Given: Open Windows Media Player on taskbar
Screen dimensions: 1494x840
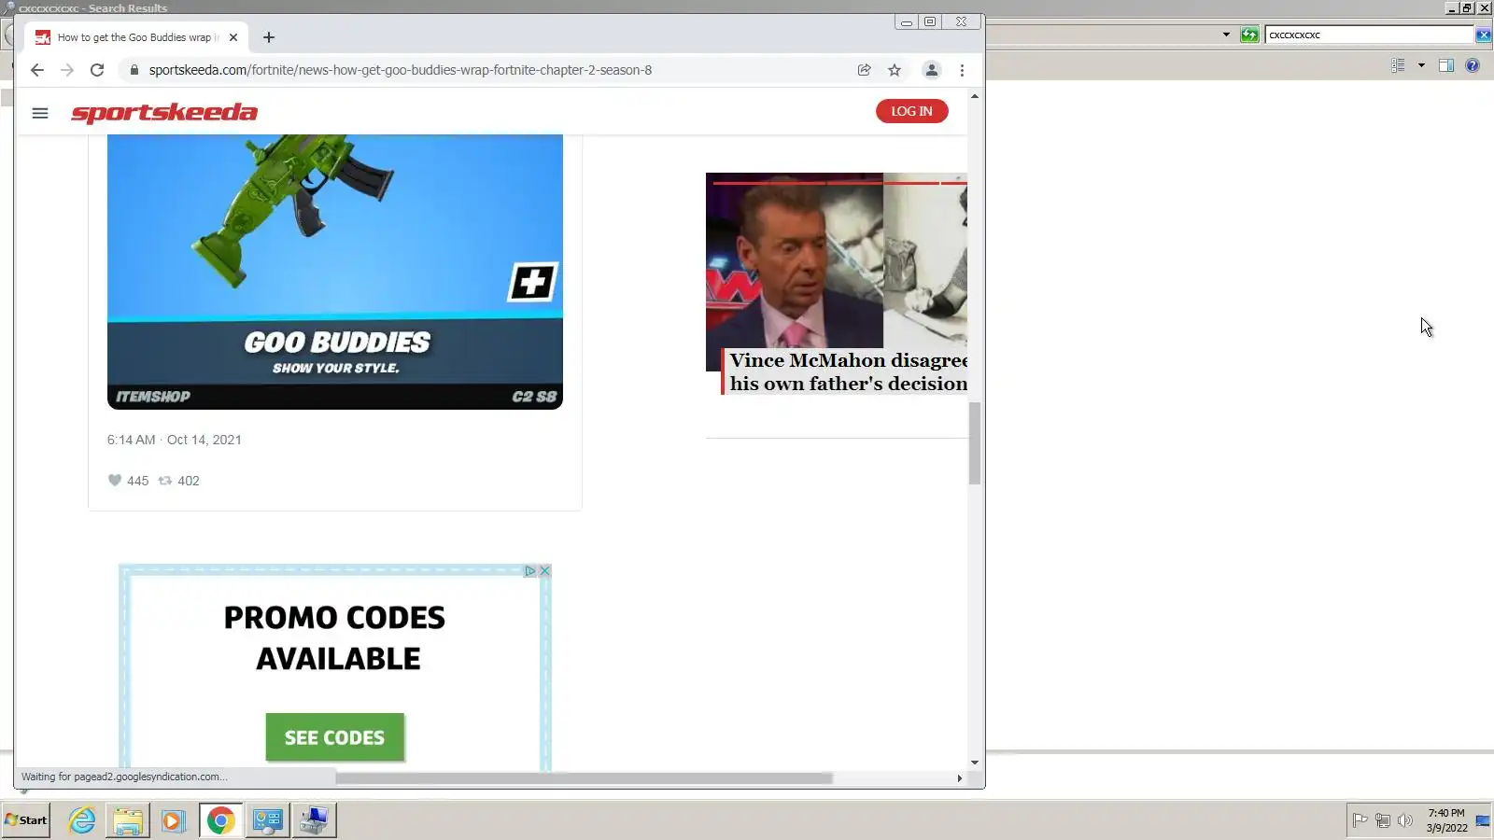Looking at the screenshot, I should click(x=174, y=820).
